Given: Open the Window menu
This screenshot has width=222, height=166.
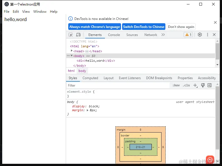Looking at the screenshot, I should [40, 12].
